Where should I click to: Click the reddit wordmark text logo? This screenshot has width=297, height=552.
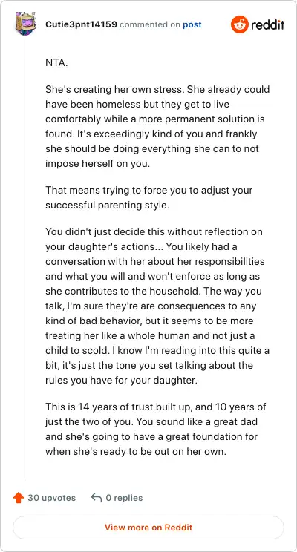pyautogui.click(x=267, y=25)
